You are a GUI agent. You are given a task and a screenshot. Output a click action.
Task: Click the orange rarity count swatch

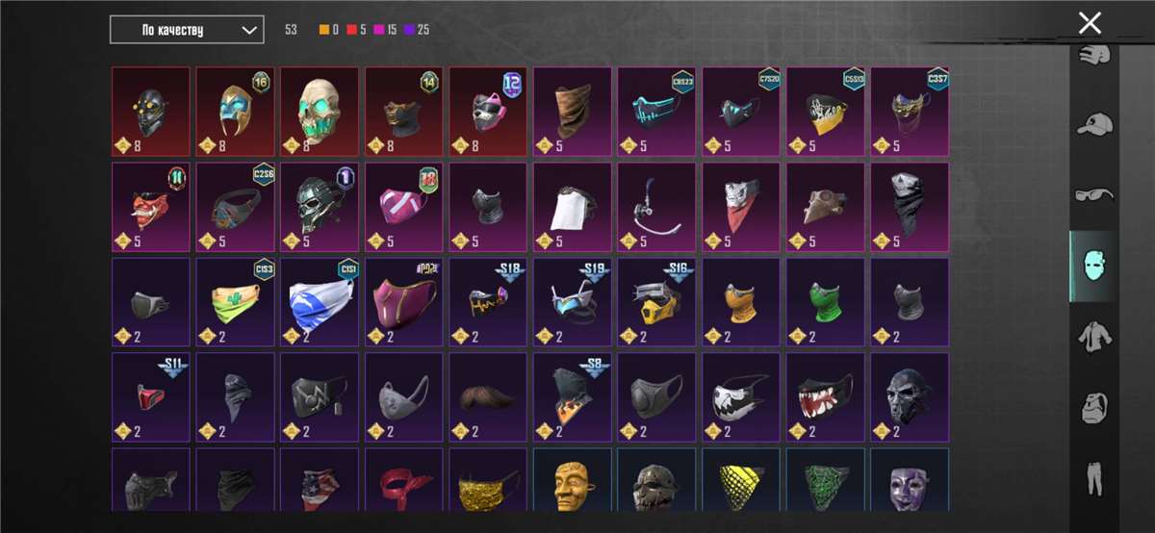[324, 30]
